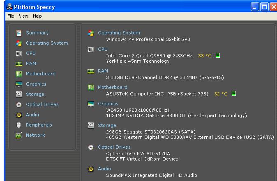The width and height of the screenshot is (277, 181).
Task: Click the green CPU temperature indicator icon
Action: point(218,55)
